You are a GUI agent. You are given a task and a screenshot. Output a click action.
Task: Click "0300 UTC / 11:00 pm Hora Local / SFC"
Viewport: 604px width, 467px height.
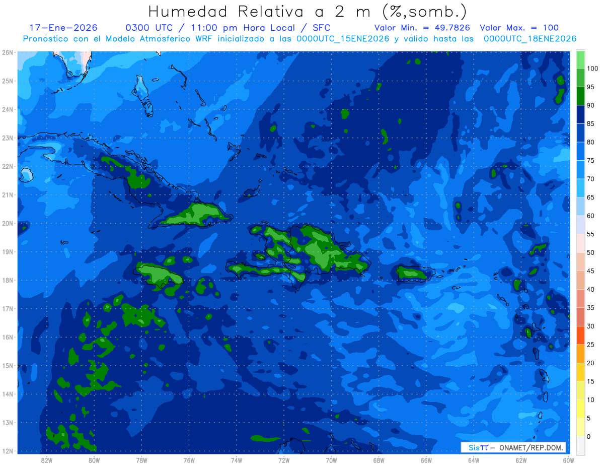228,28
